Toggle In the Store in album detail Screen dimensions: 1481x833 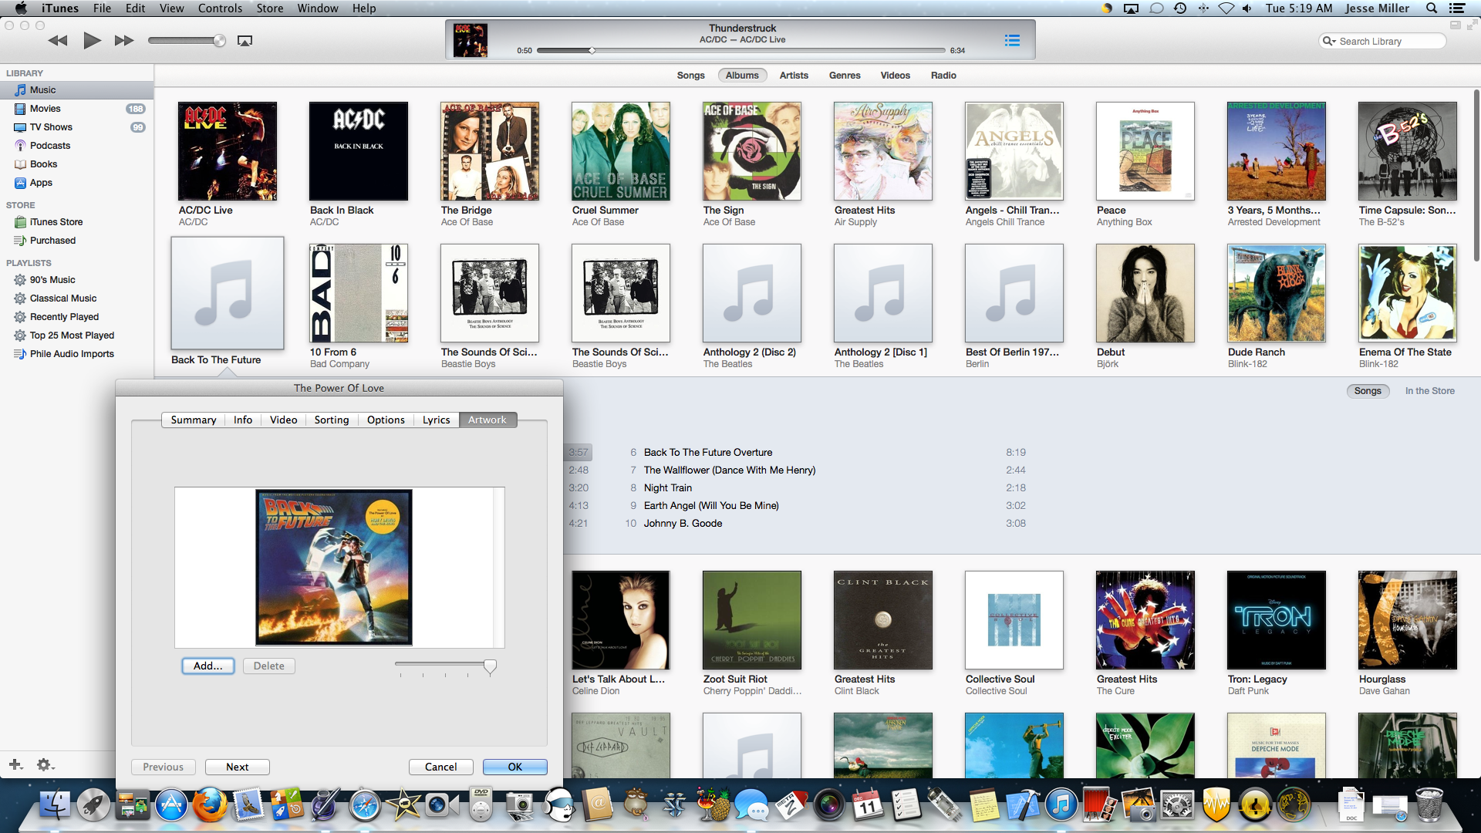[x=1429, y=391]
